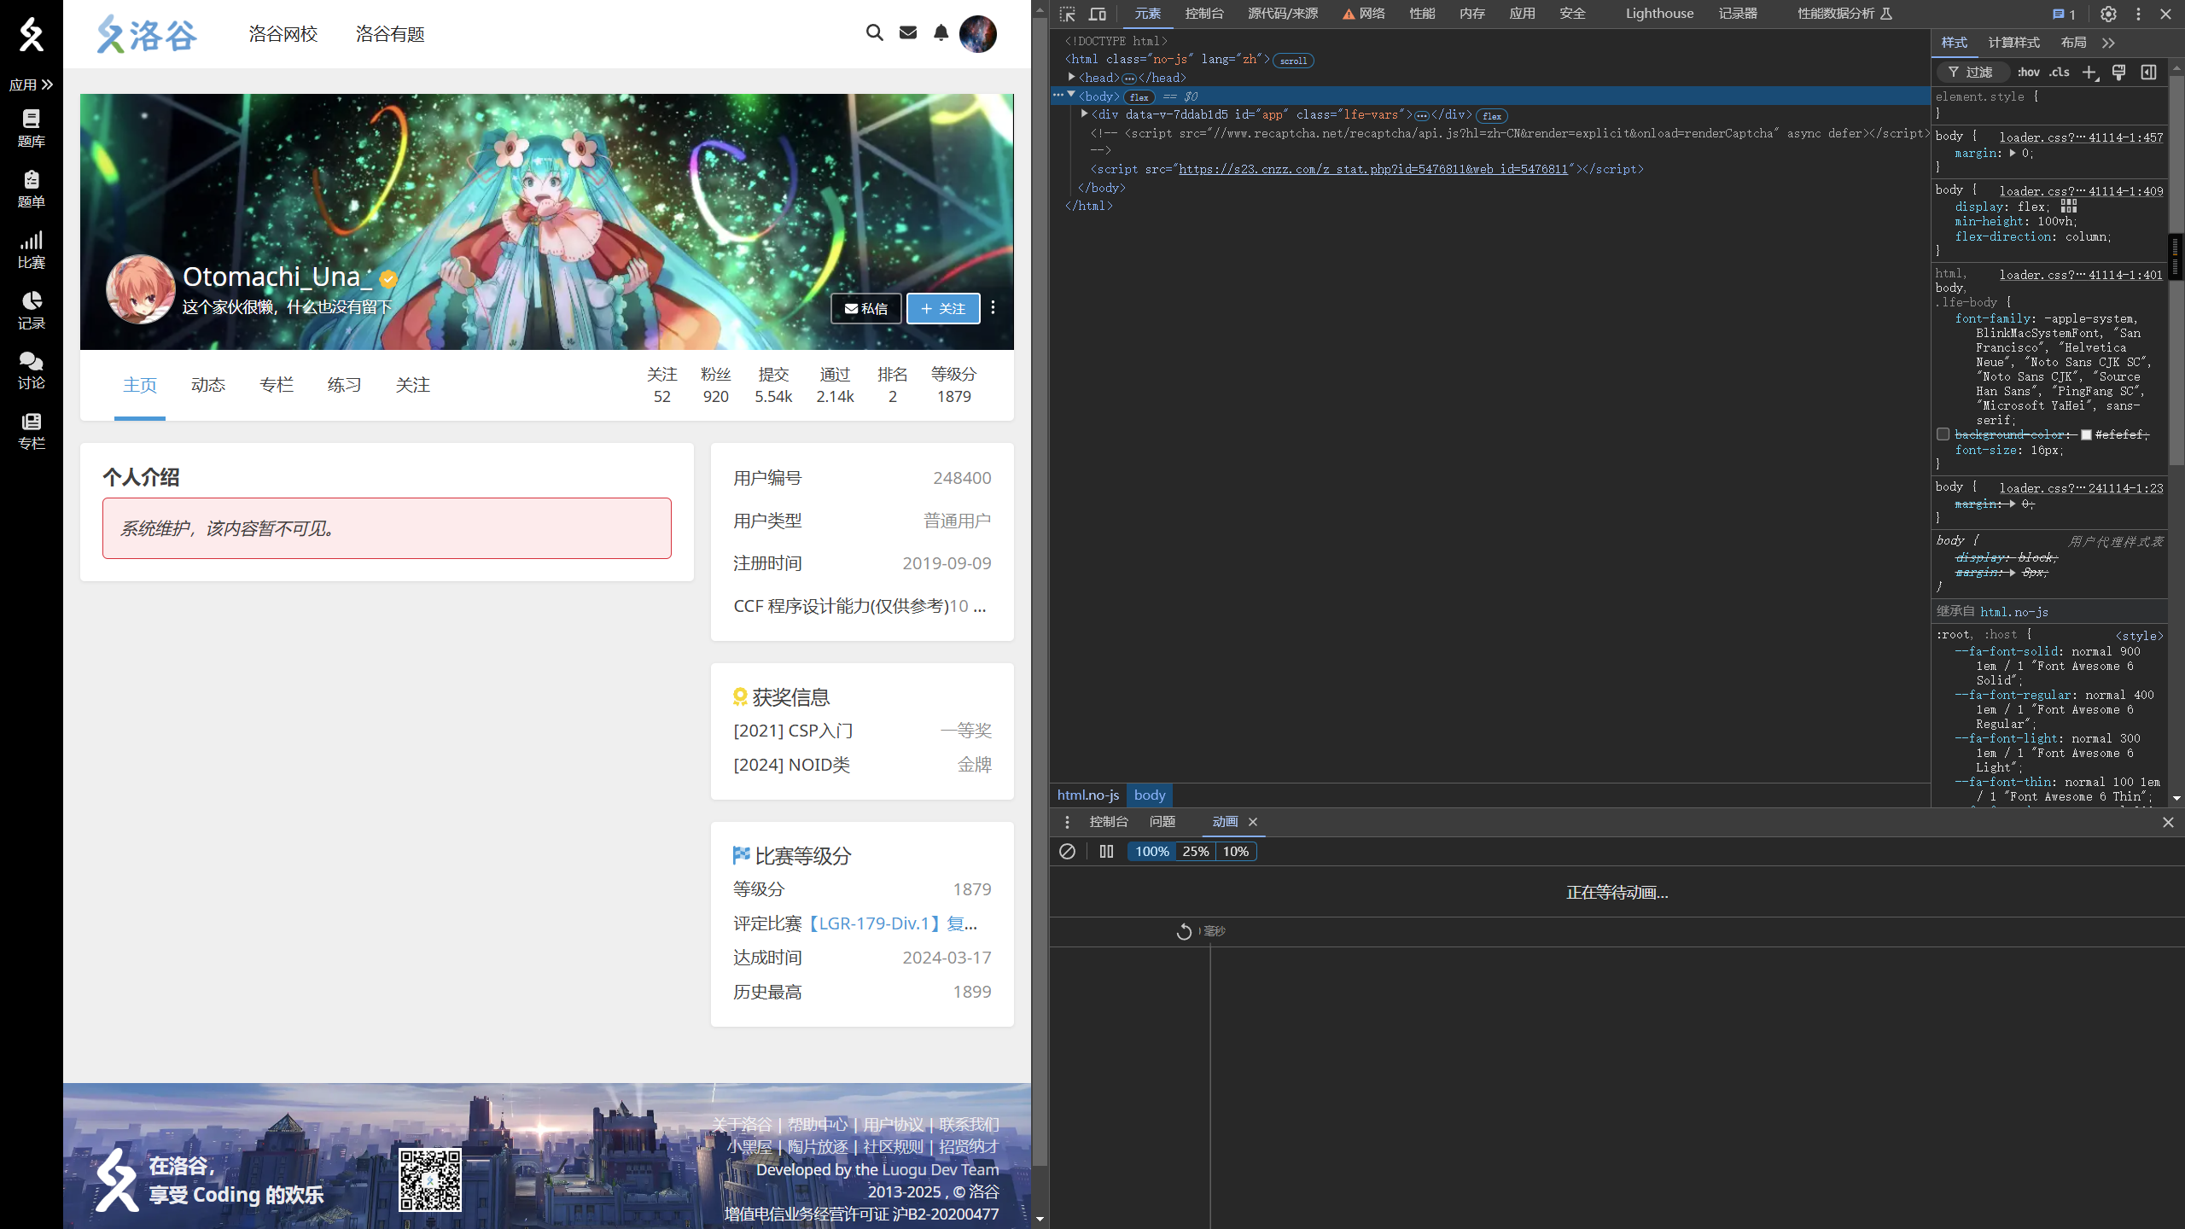
Task: Open the 比赛 contest sidebar icon
Action: point(31,249)
